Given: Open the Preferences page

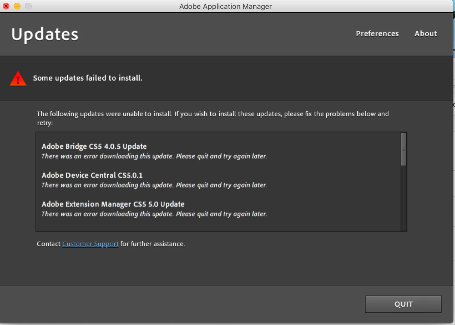Looking at the screenshot, I should tap(377, 33).
